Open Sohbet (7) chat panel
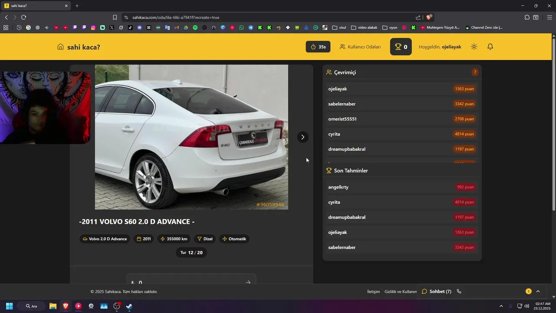Viewport: 556px width, 313px height. 437,291
